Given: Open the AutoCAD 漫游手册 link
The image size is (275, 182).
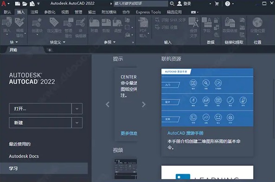Looking at the screenshot, I should [185, 133].
